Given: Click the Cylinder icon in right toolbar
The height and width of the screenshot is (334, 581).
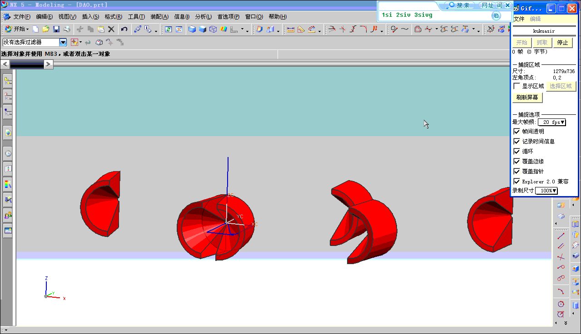Looking at the screenshot, I should pos(576,305).
